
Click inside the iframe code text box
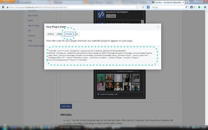103,56
